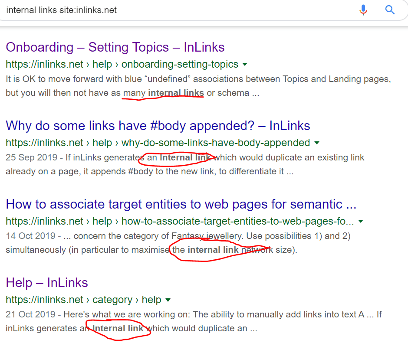Click the green how-to-associate-target-entities URL text
This screenshot has height=343, width=408.
180,221
